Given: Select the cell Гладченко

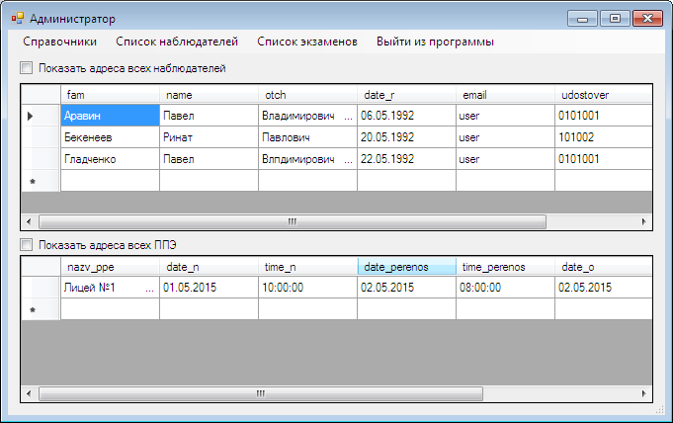Looking at the screenshot, I should coord(110,159).
